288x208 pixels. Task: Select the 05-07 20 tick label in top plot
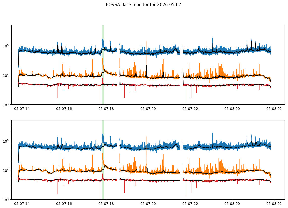click(x=148, y=109)
